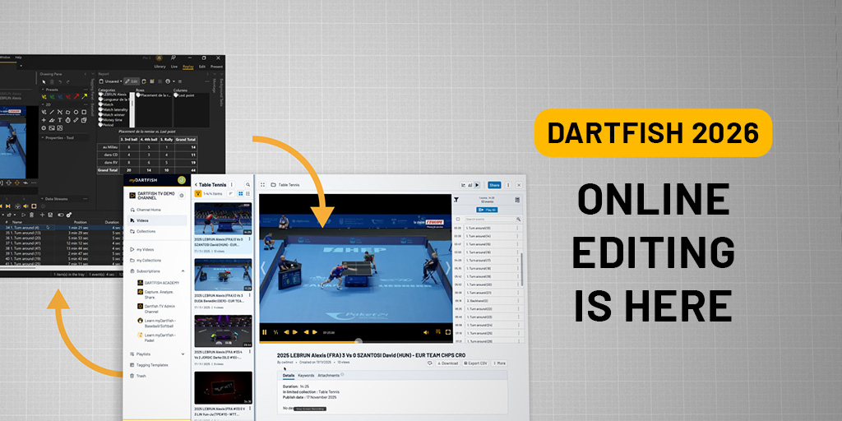Expand Data Streams section
This screenshot has width=842, height=421.
pos(43,199)
